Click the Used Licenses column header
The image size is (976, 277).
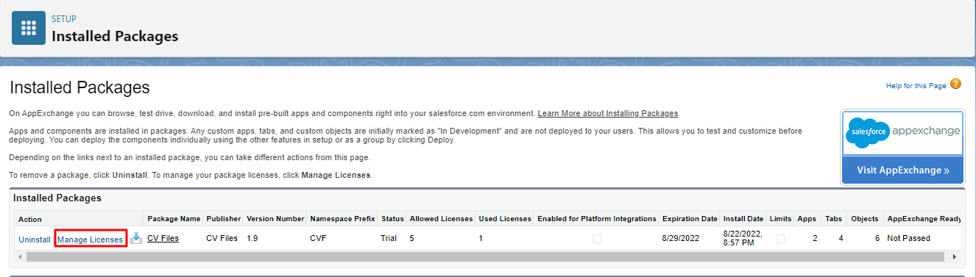(505, 219)
